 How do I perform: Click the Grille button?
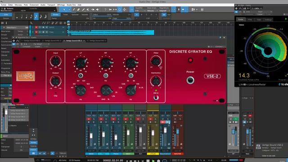pyautogui.click(x=6, y=14)
